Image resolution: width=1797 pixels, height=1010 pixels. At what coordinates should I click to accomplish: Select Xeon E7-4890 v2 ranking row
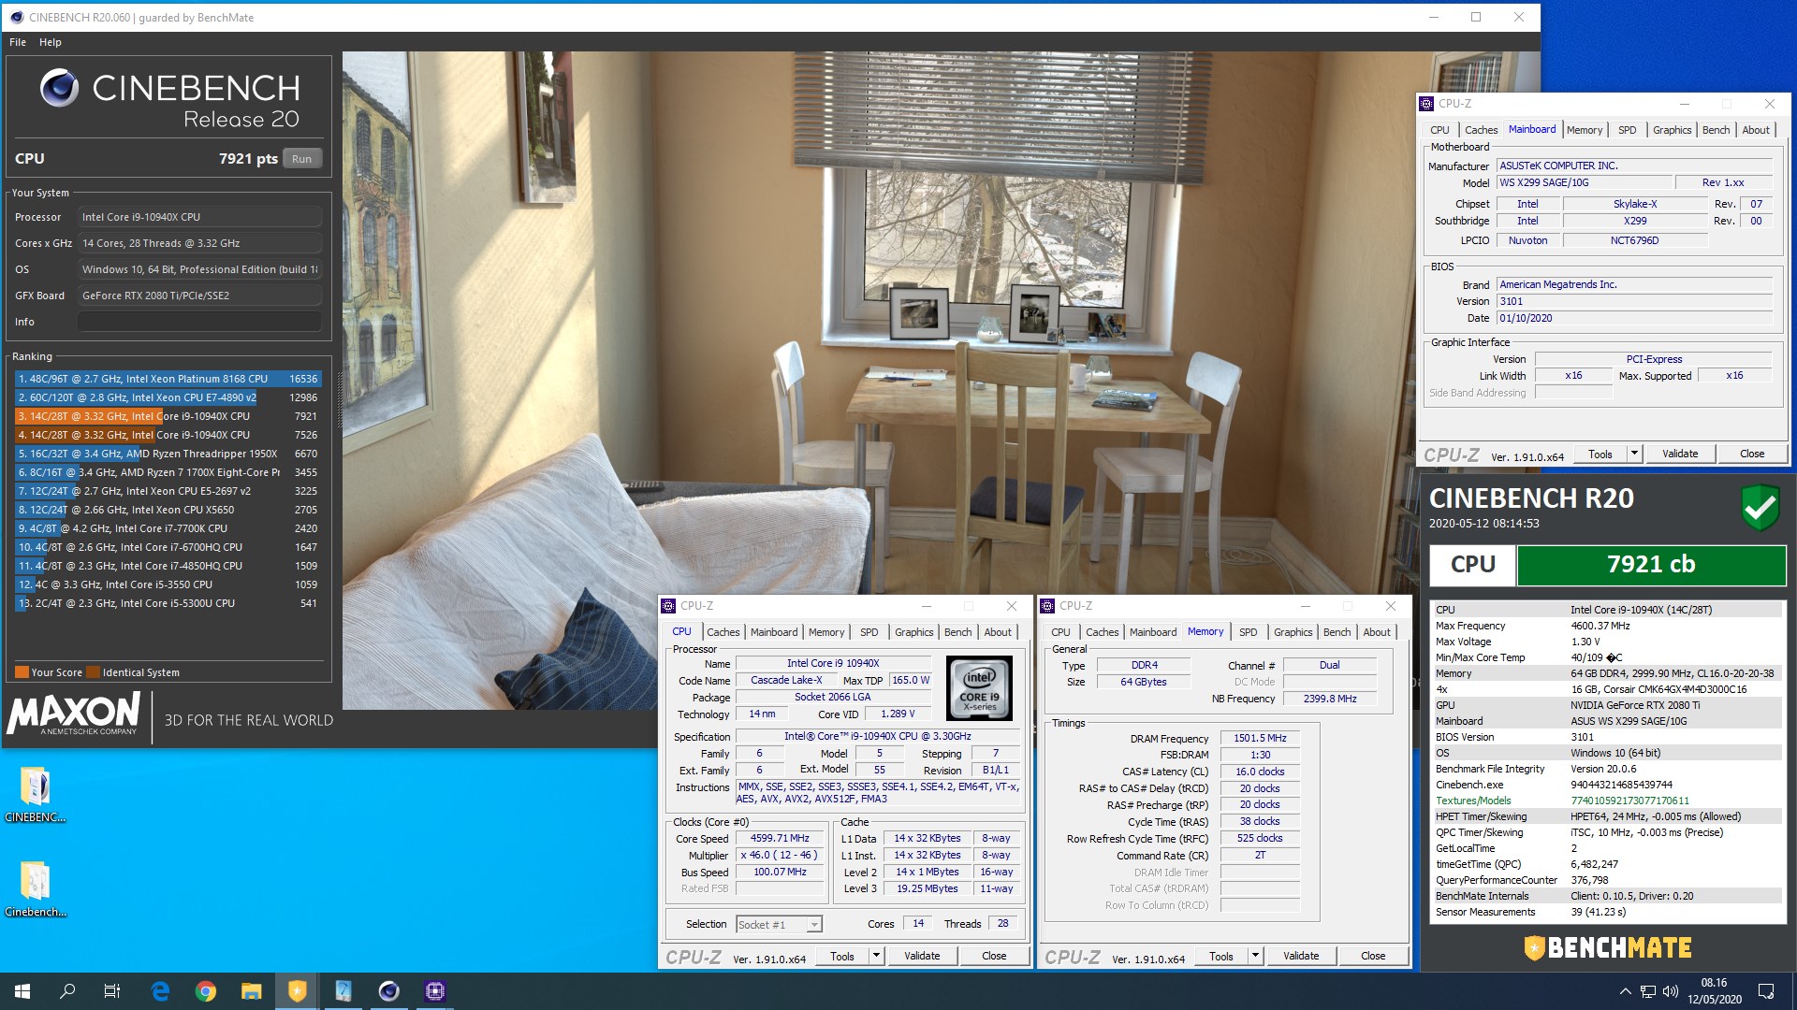point(168,397)
